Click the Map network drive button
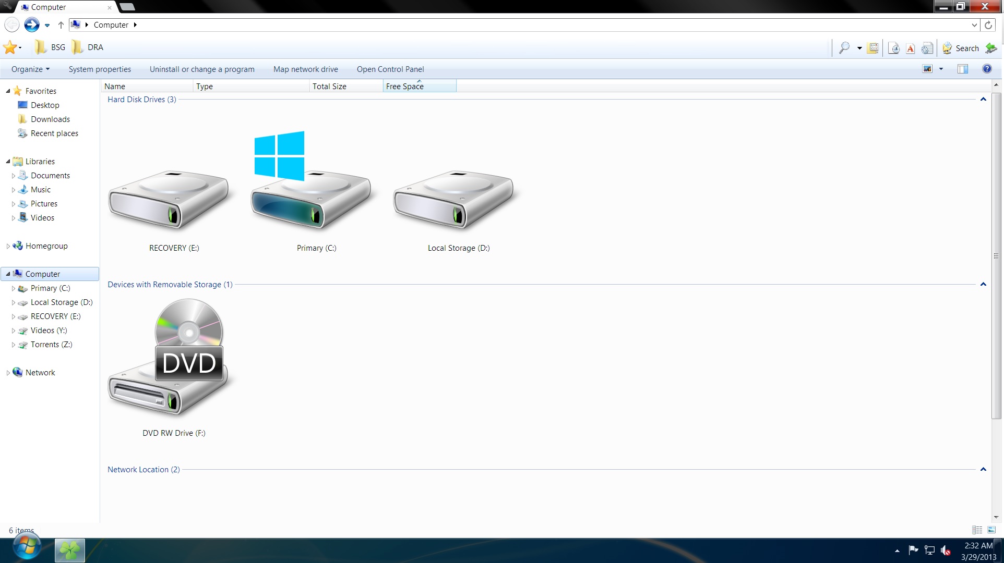The width and height of the screenshot is (1004, 563). coord(305,69)
